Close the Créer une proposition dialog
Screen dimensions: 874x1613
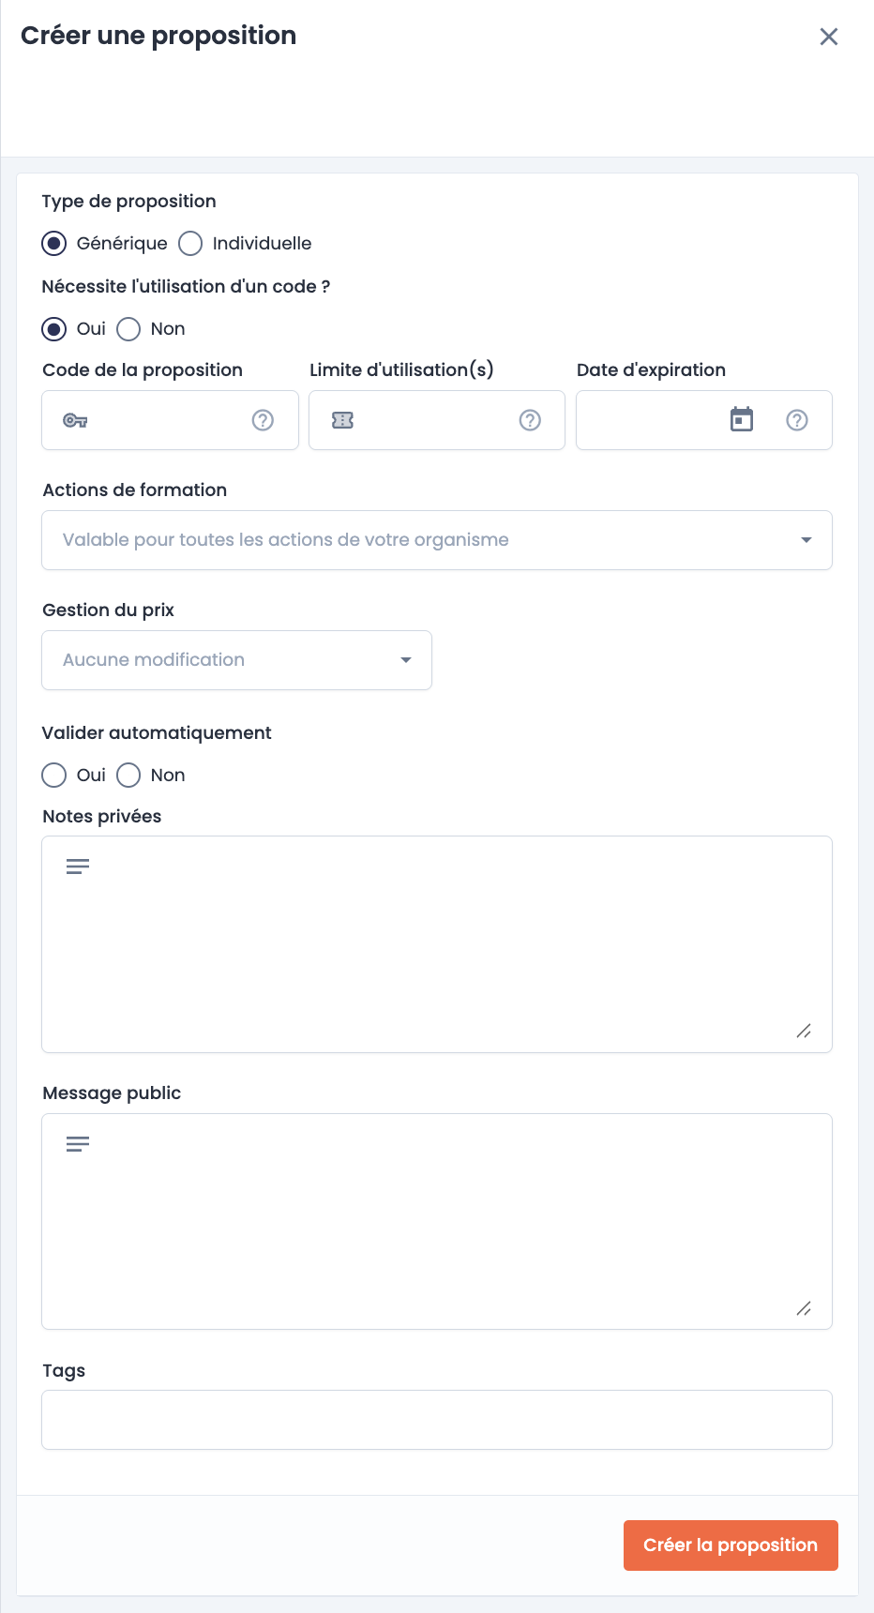829,37
